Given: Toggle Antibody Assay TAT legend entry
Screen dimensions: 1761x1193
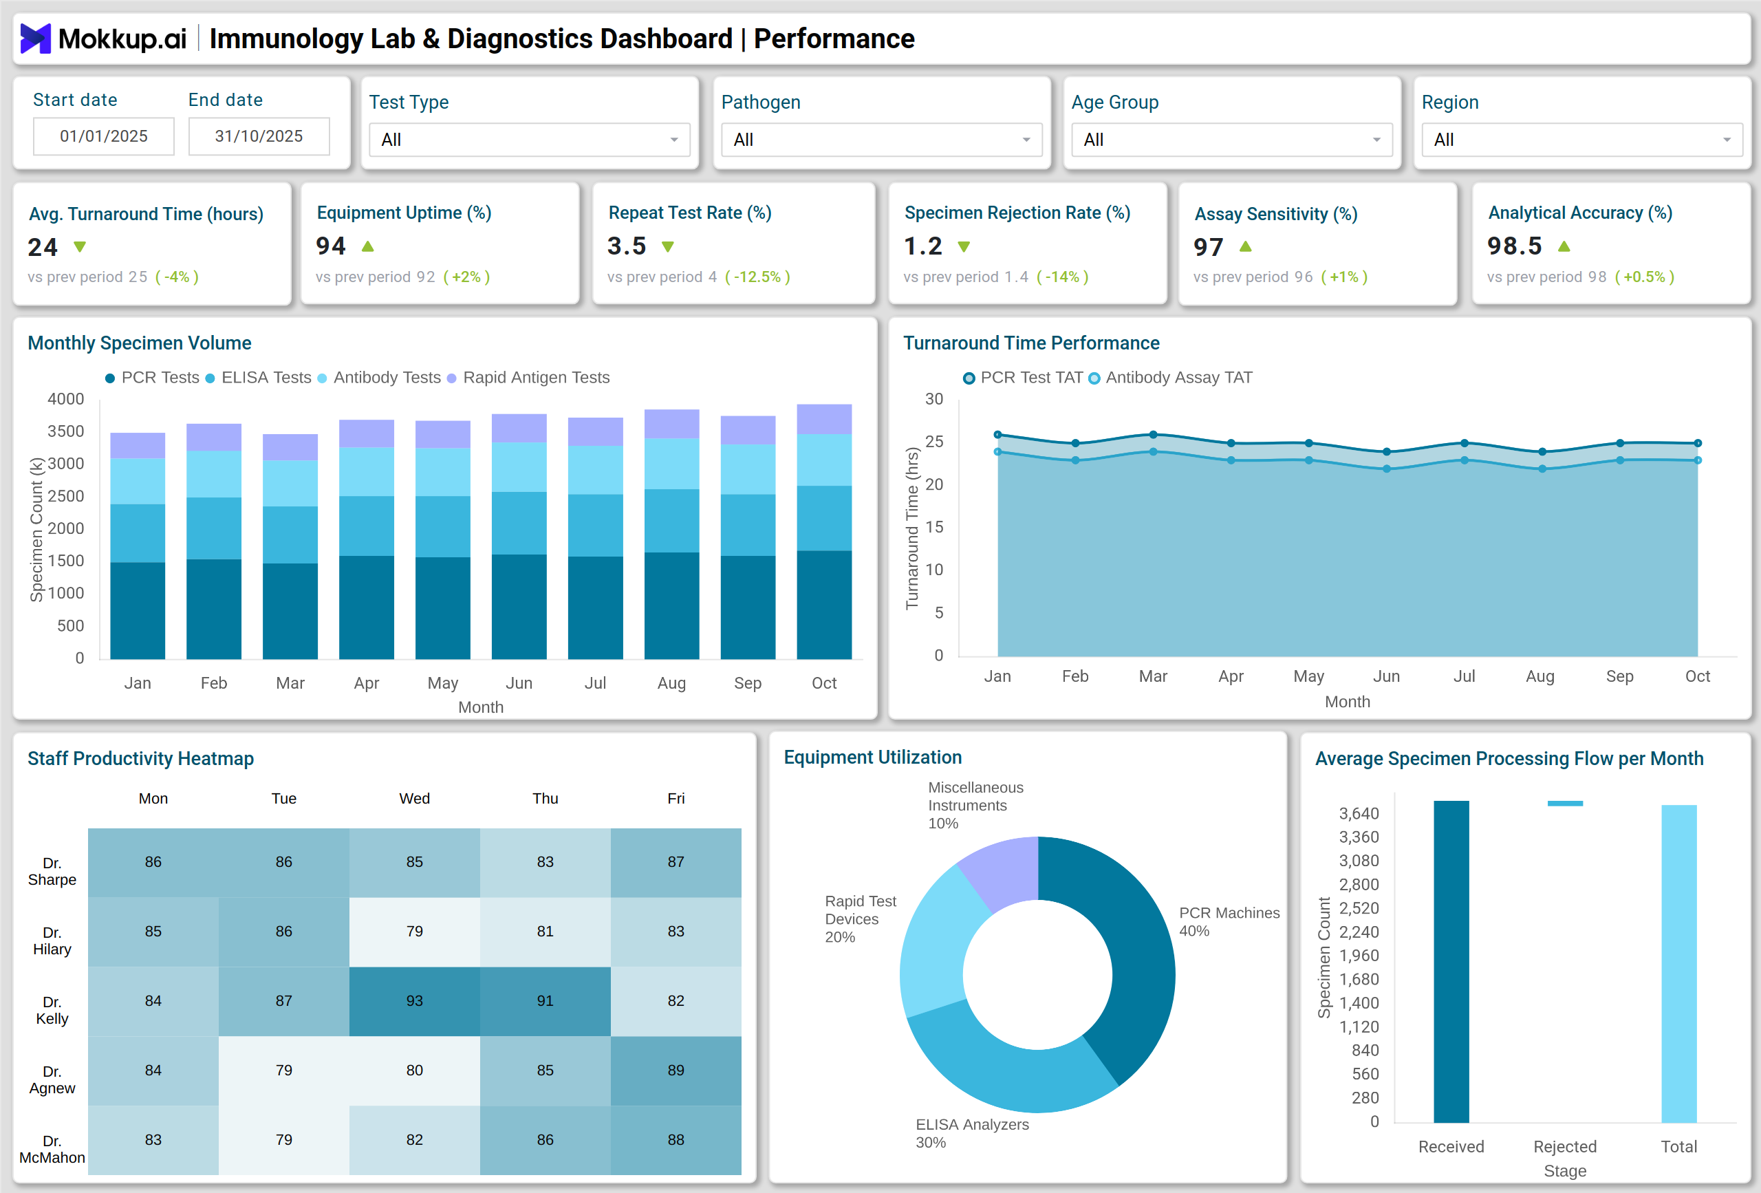Looking at the screenshot, I should [x=1171, y=378].
